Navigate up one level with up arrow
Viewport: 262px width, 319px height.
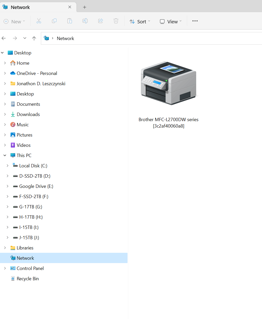pos(34,38)
